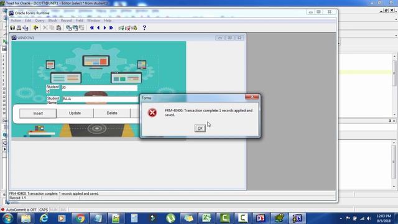Click the Help question mark icon
This screenshot has width=398, height=224.
pyautogui.click(x=144, y=27)
